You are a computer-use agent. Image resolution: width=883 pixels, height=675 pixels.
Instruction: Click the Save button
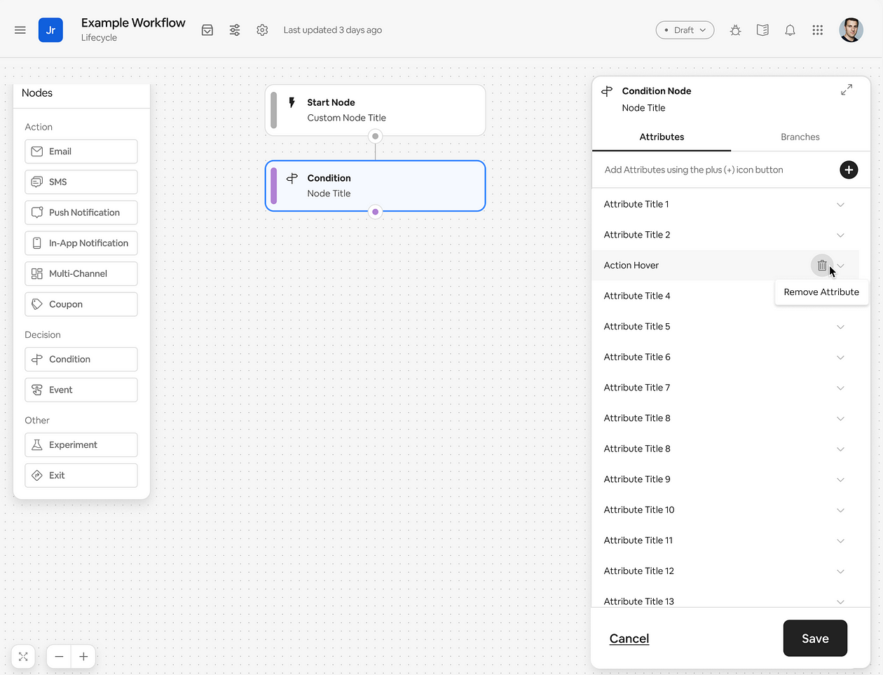point(815,639)
